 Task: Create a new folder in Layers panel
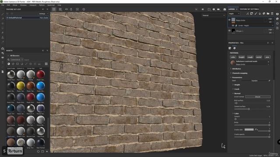pos(268,14)
